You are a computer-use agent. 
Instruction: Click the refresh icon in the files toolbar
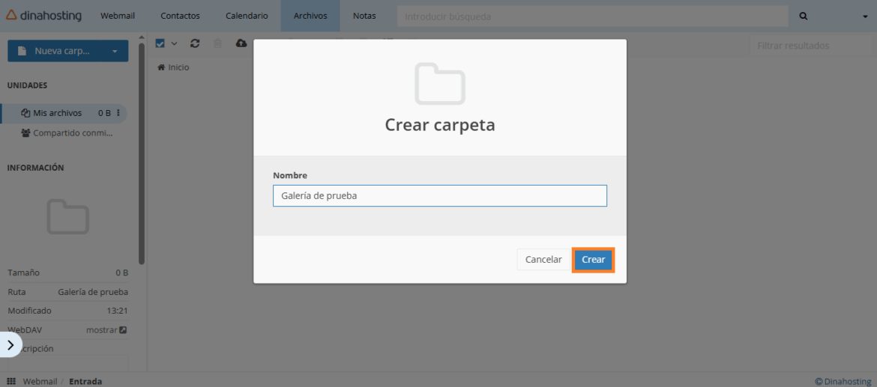click(x=195, y=43)
